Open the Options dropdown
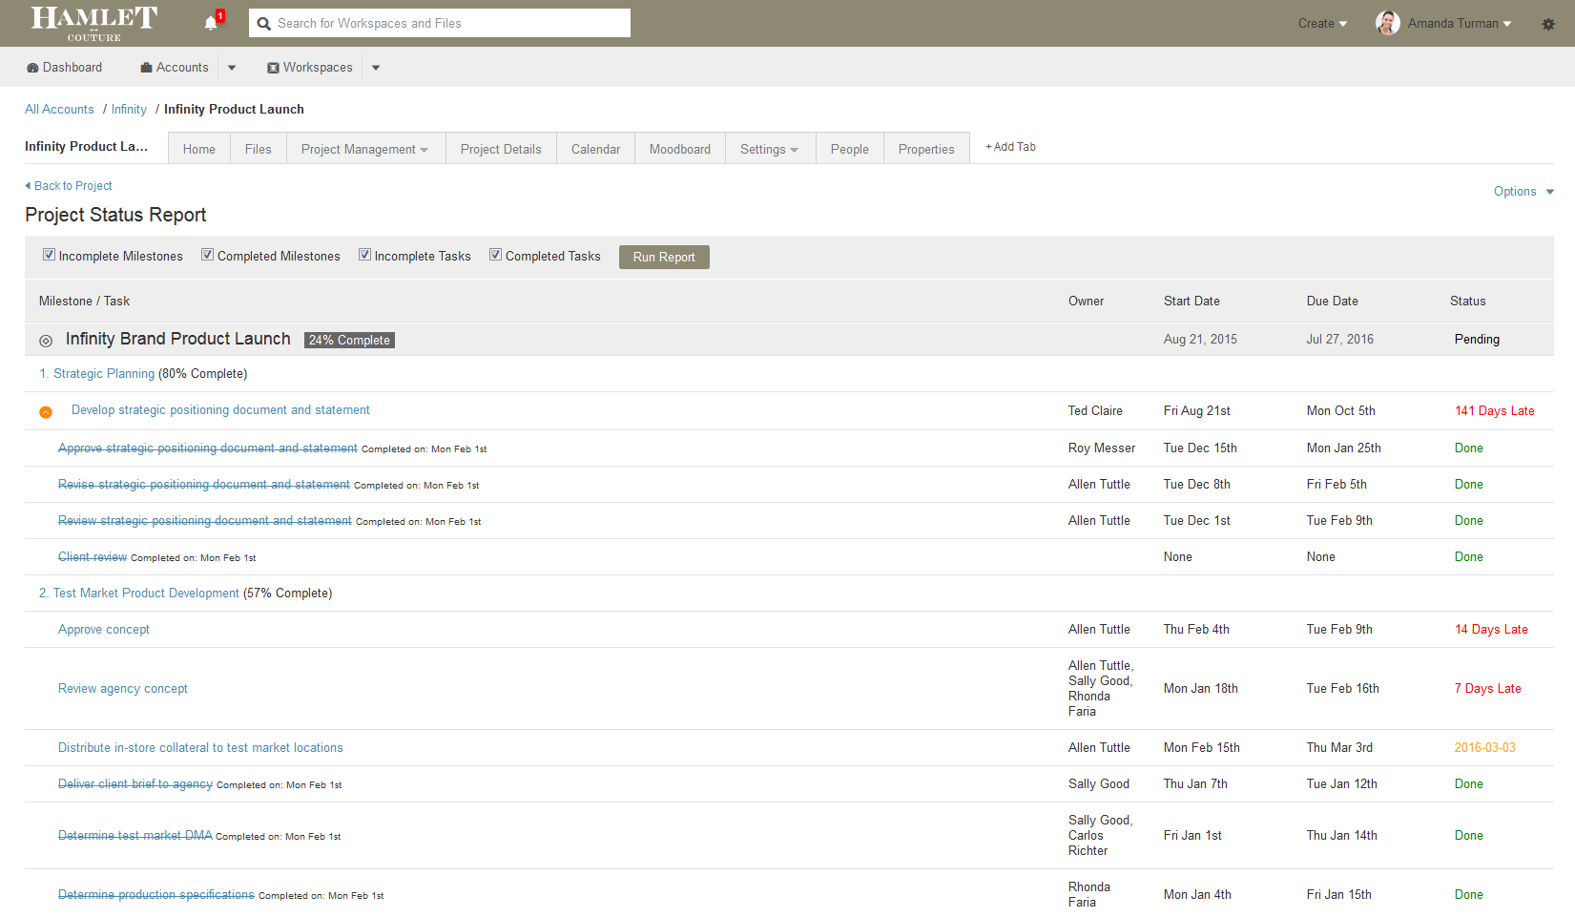Viewport: 1575px width, 917px height. 1523,191
